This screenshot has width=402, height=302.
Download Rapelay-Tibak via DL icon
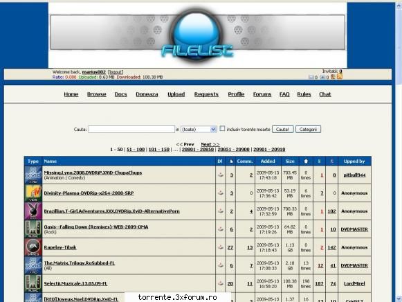(x=221, y=247)
